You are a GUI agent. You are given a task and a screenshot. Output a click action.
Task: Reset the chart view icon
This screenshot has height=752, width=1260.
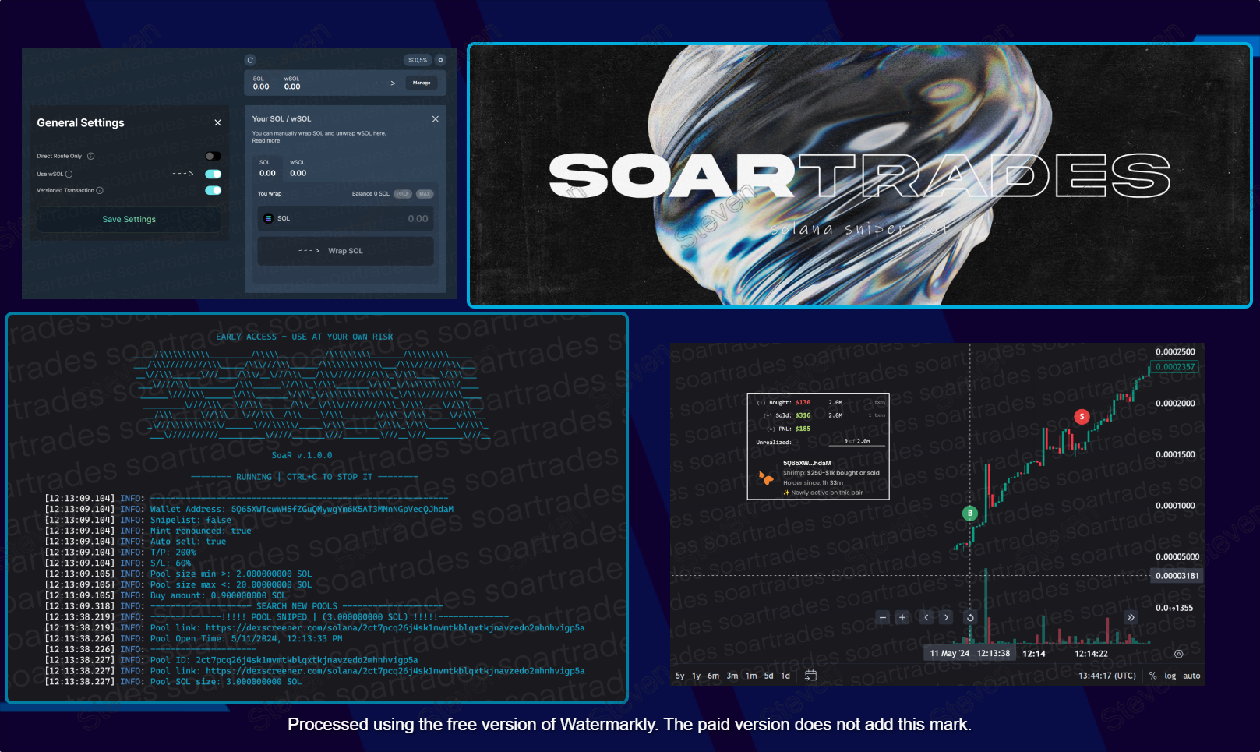970,617
